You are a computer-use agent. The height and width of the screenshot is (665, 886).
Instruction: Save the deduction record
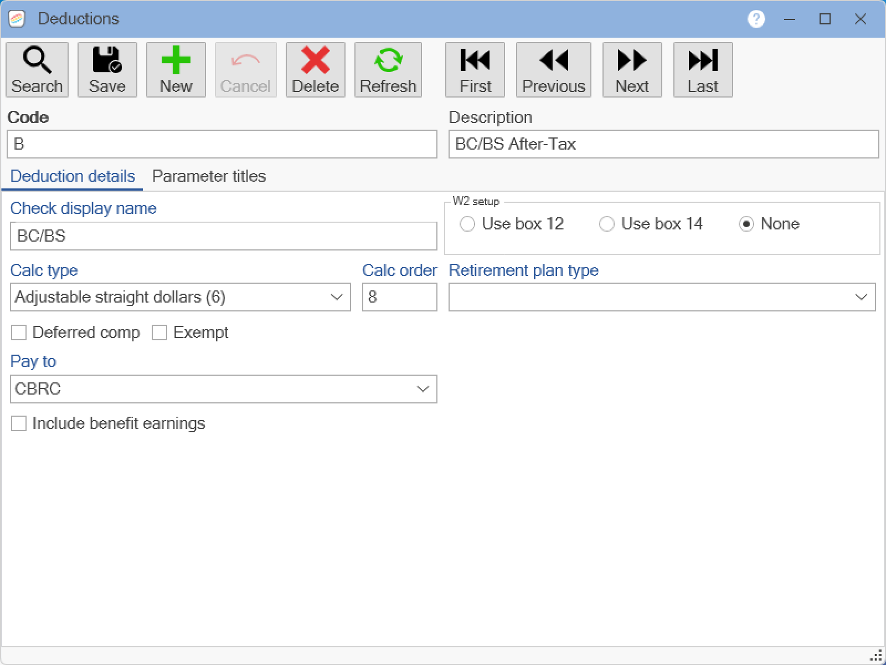(107, 70)
